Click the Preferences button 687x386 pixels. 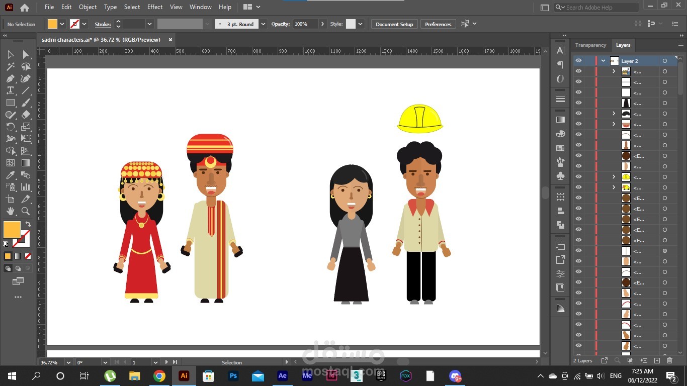(438, 24)
